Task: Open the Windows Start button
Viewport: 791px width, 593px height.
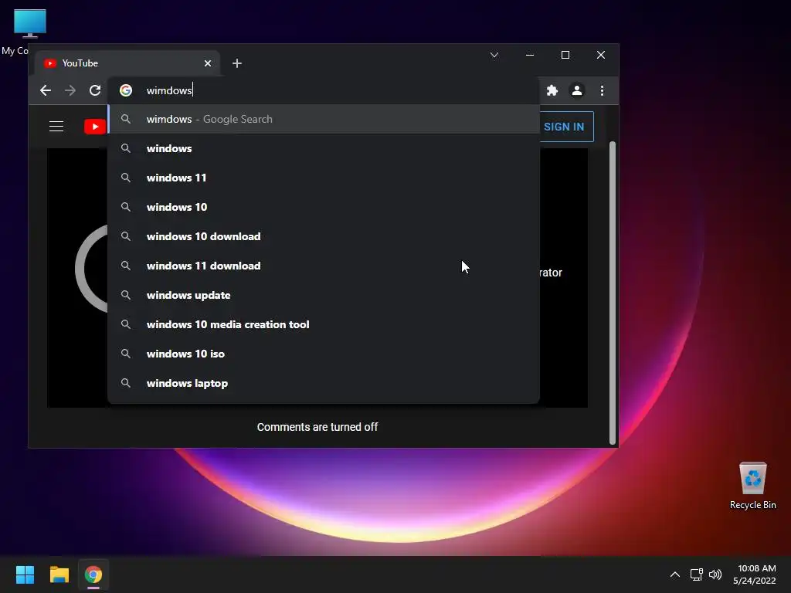Action: click(x=25, y=574)
